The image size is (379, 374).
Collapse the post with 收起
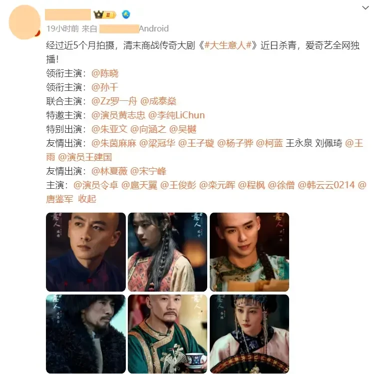point(87,199)
